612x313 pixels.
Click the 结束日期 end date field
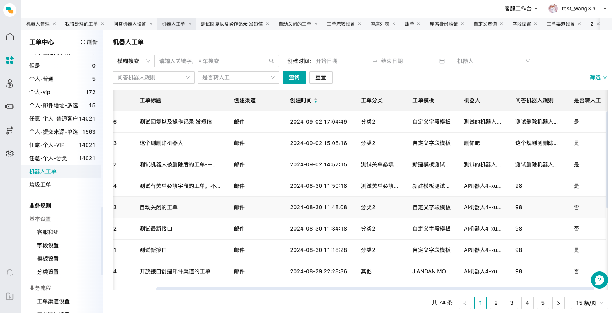coord(407,61)
